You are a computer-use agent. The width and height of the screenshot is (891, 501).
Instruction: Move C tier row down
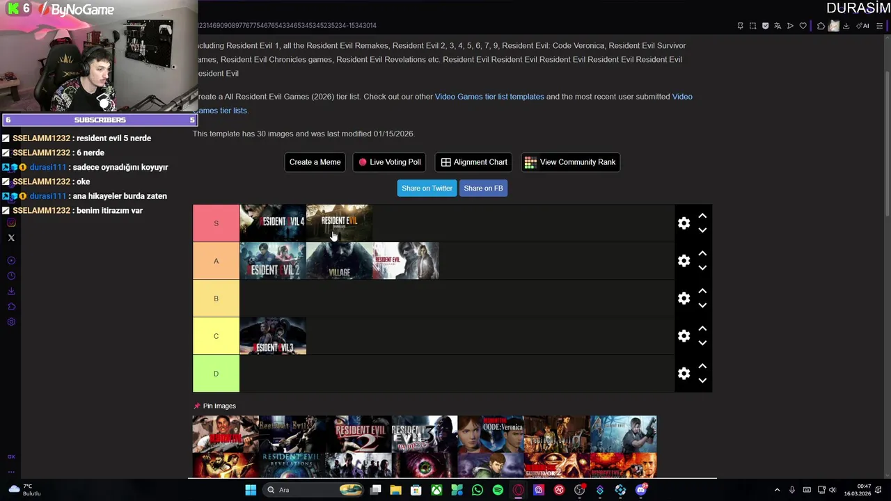tap(702, 343)
